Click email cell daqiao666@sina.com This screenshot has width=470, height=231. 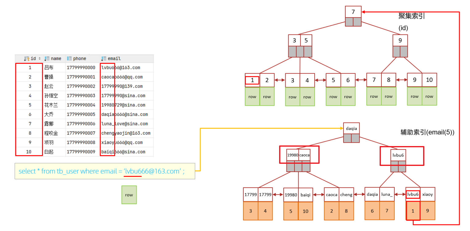pyautogui.click(x=124, y=115)
